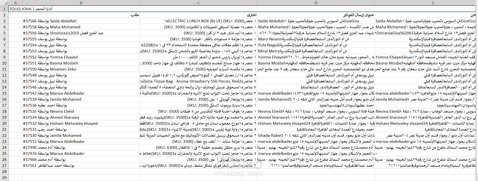Select order #37554 cell
The height and width of the screenshot is (181, 478).
[81, 45]
